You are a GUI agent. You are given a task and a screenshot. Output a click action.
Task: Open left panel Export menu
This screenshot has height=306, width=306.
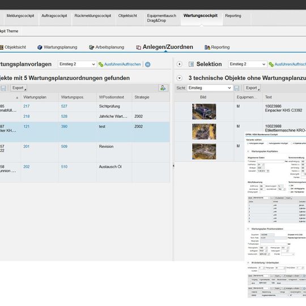(x=19, y=88)
